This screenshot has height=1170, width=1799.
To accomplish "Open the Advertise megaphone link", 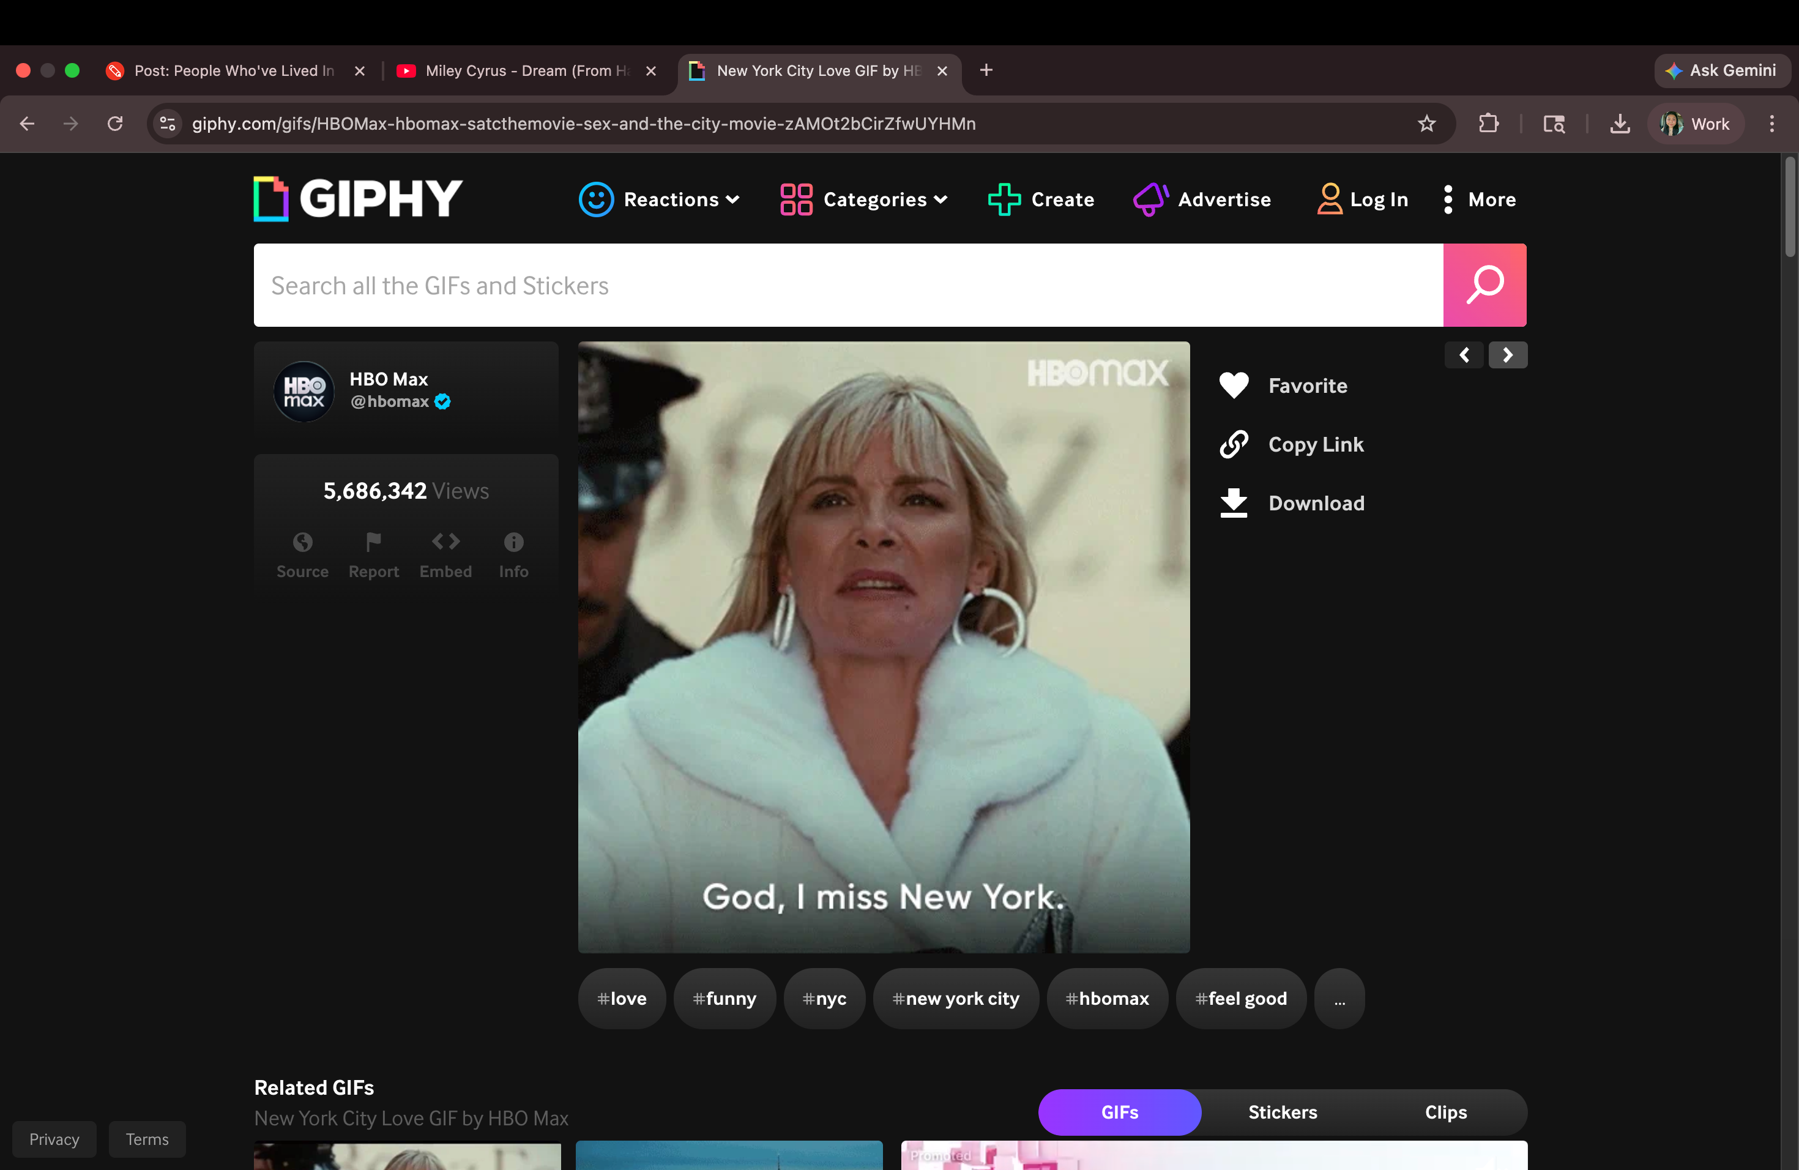I will click(1202, 199).
